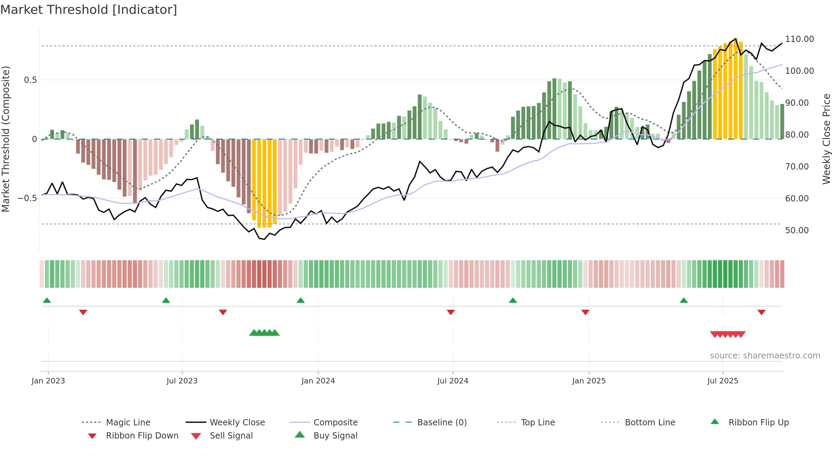Click the red Ribbon Flip Down legend triangle
This screenshot has width=832, height=468.
[92, 436]
